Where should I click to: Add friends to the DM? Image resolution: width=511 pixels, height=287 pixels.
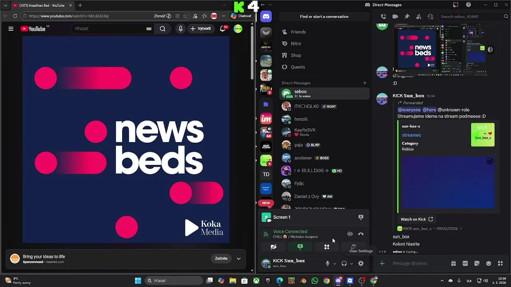(418, 16)
